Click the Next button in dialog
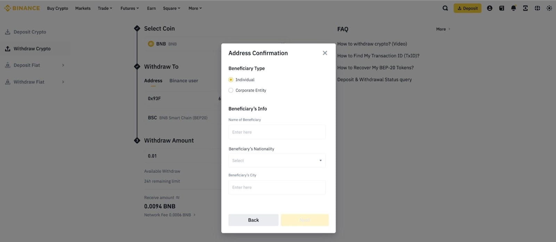This screenshot has height=242, width=556. pos(305,220)
